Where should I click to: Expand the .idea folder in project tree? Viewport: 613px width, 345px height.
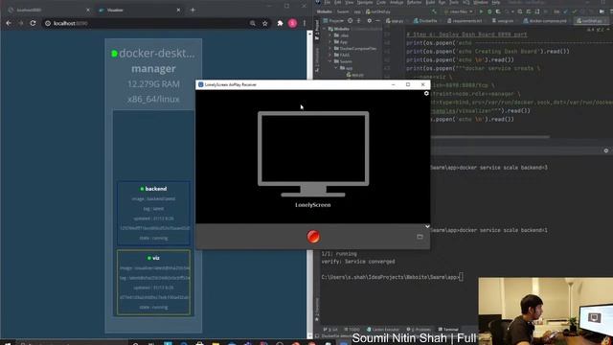(330, 35)
